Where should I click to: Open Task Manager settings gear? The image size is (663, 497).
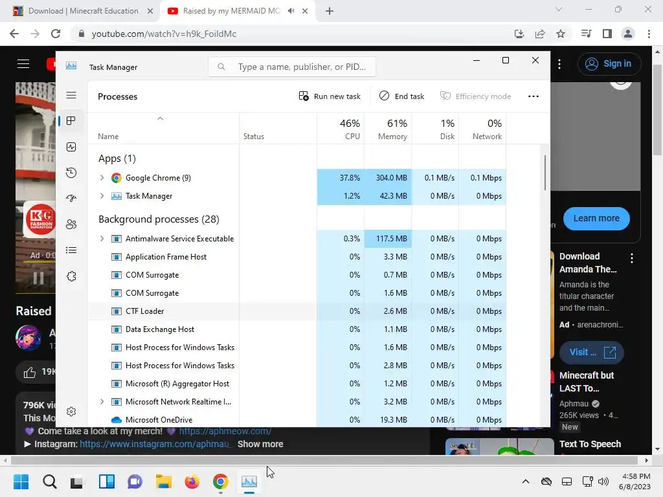point(71,411)
